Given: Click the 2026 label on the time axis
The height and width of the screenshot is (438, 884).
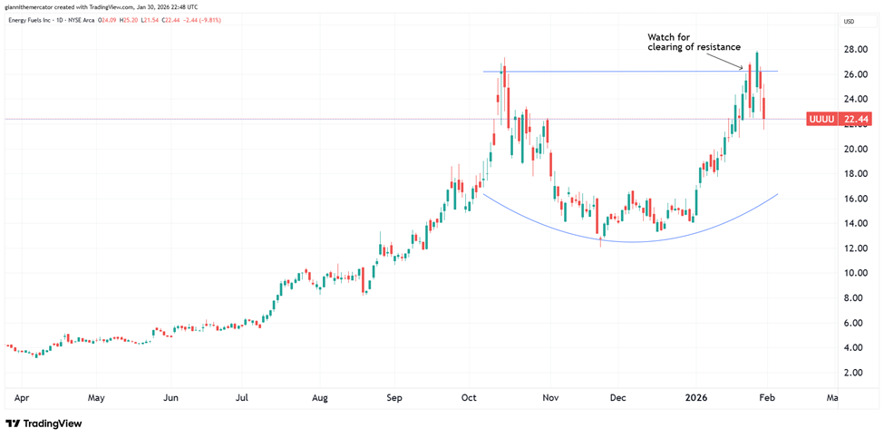Looking at the screenshot, I should pyautogui.click(x=695, y=397).
